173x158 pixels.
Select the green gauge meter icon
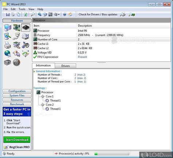tap(26, 54)
